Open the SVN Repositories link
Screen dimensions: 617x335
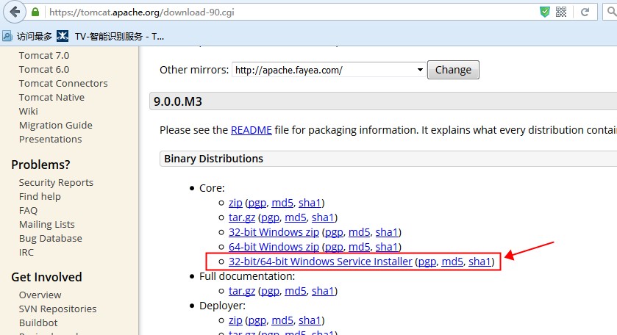point(58,309)
